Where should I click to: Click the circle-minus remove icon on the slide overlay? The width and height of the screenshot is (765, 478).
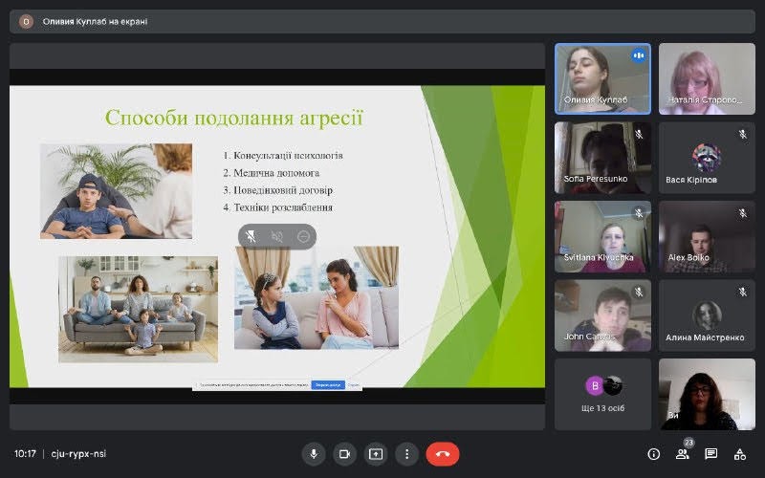[303, 236]
